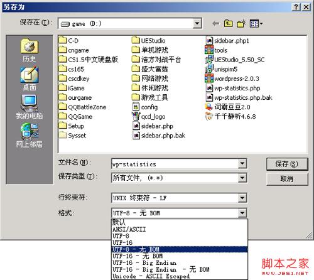
Task: Select the unispim5 installer
Action: pos(221,69)
